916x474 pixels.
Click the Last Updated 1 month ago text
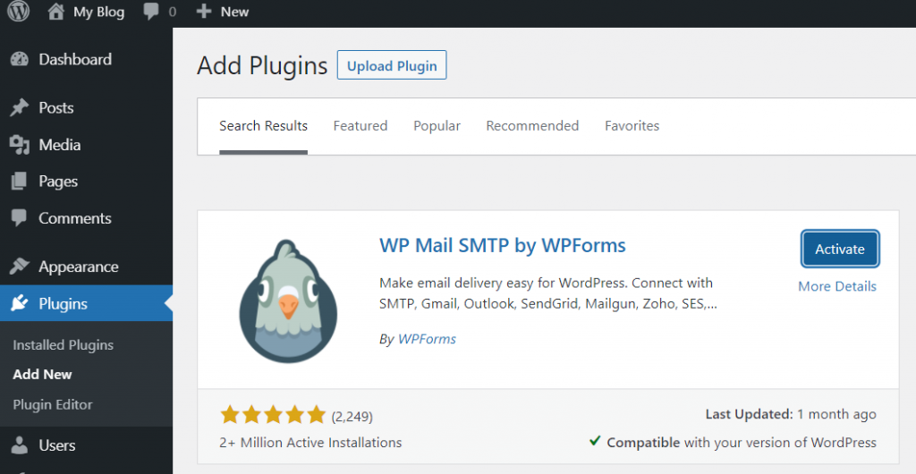point(791,414)
